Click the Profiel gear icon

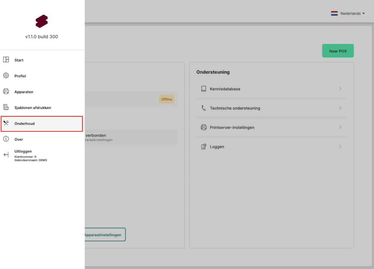pos(6,76)
